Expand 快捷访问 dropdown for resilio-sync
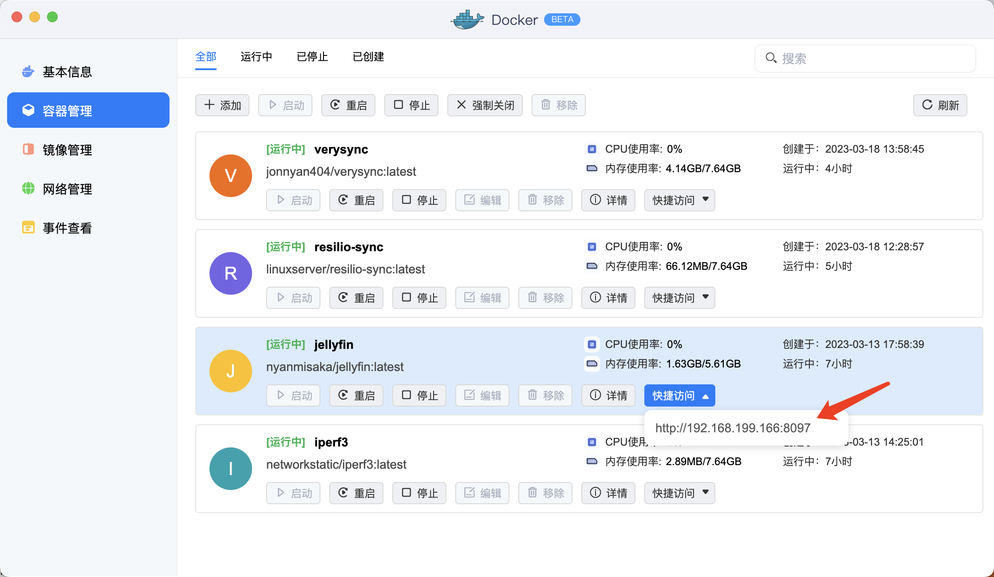Image resolution: width=994 pixels, height=577 pixels. click(680, 298)
